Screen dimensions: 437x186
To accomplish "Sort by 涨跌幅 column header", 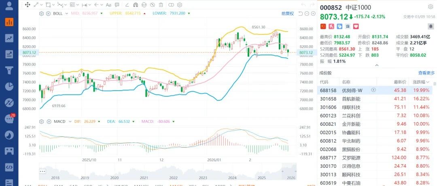I will (421, 82).
